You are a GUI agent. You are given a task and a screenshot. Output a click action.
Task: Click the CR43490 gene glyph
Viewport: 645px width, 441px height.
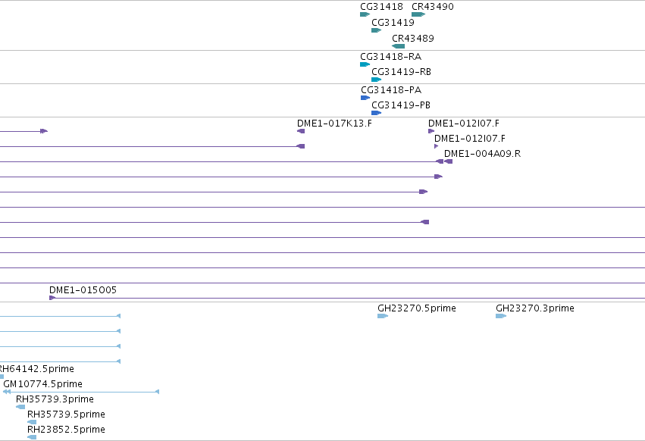418,14
